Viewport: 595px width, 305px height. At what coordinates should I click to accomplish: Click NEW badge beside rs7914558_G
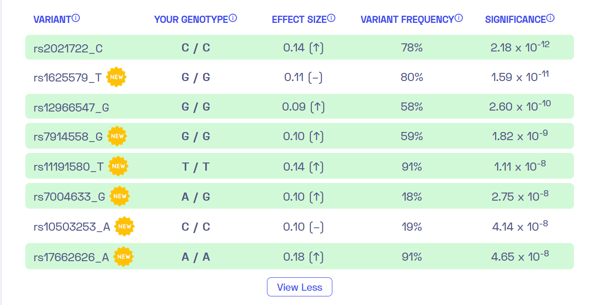pyautogui.click(x=117, y=136)
